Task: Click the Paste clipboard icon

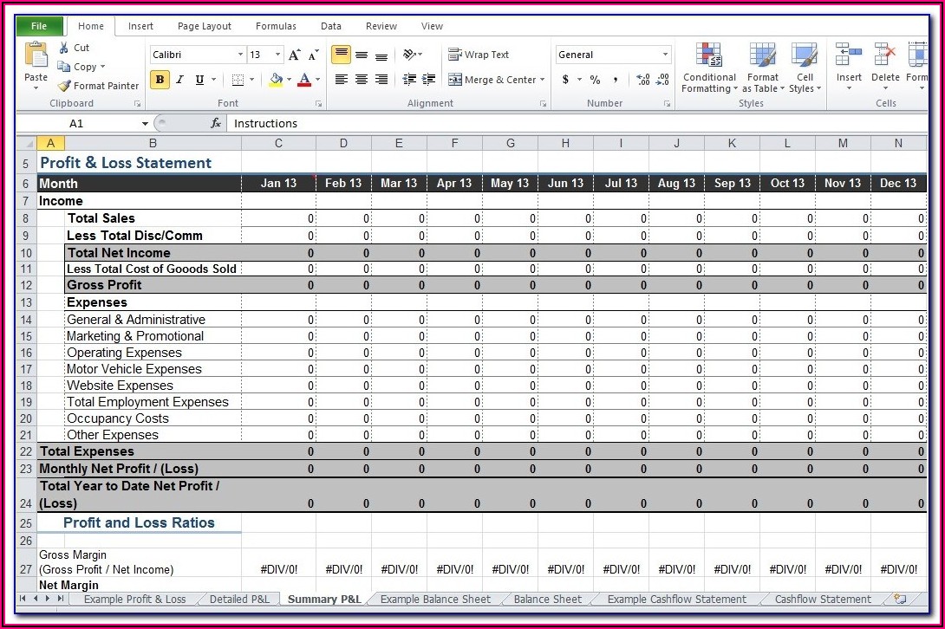Action: coord(36,57)
